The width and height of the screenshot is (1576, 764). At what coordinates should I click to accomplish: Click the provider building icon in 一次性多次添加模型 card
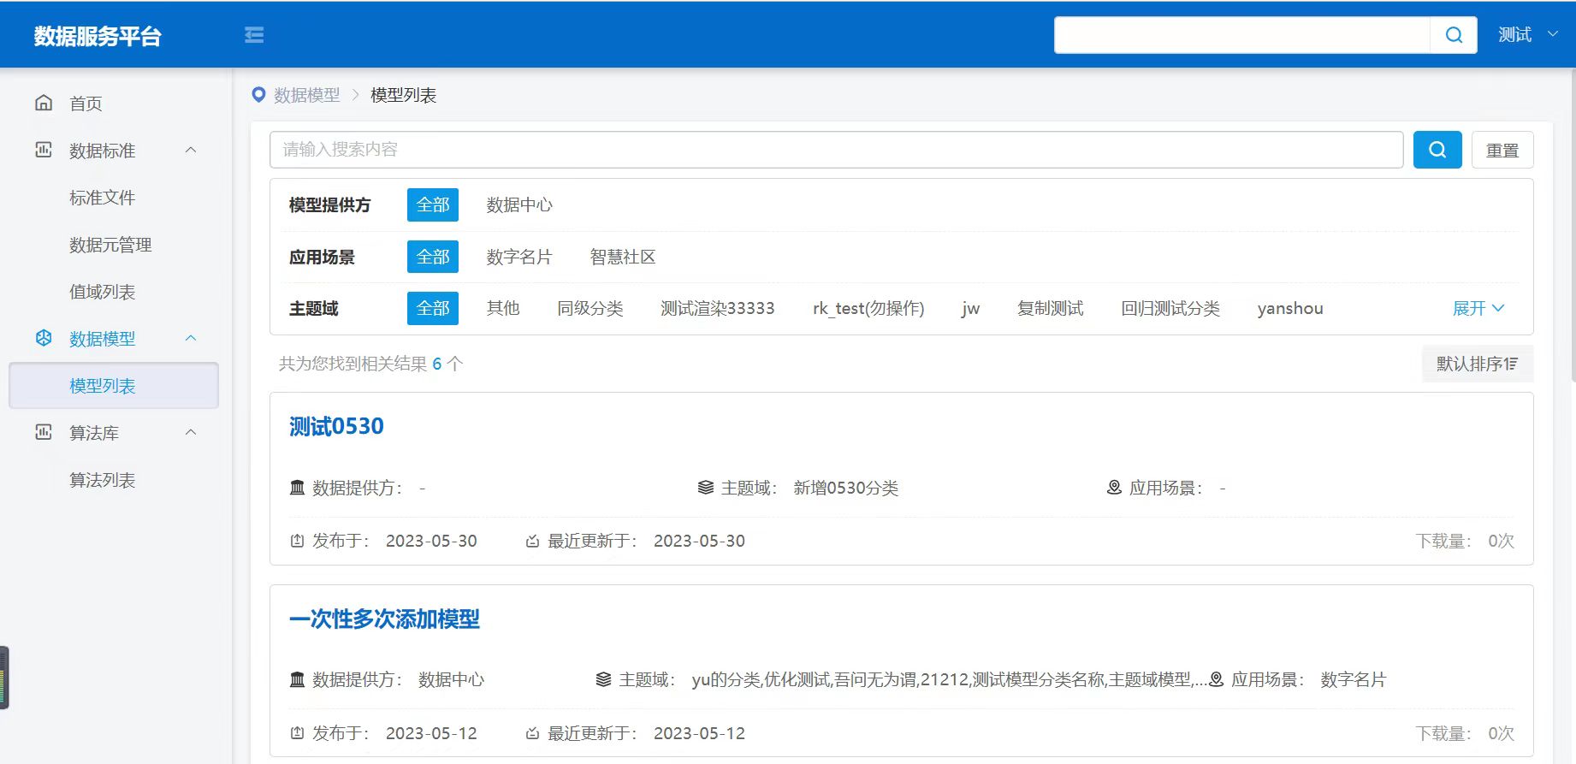297,679
